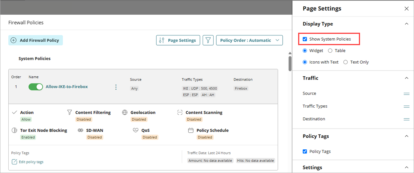Image resolution: width=414 pixels, height=173 pixels.
Task: Click the Allow action badge
Action: [x=26, y=119]
